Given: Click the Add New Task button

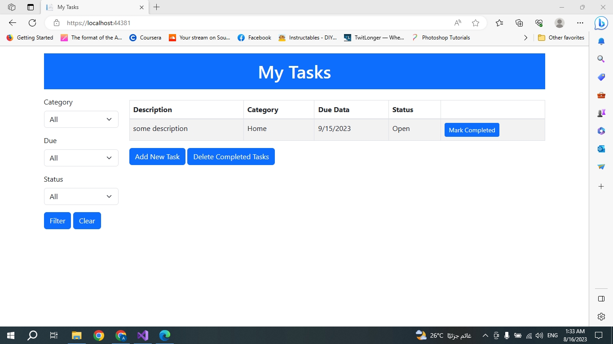Looking at the screenshot, I should (x=157, y=157).
